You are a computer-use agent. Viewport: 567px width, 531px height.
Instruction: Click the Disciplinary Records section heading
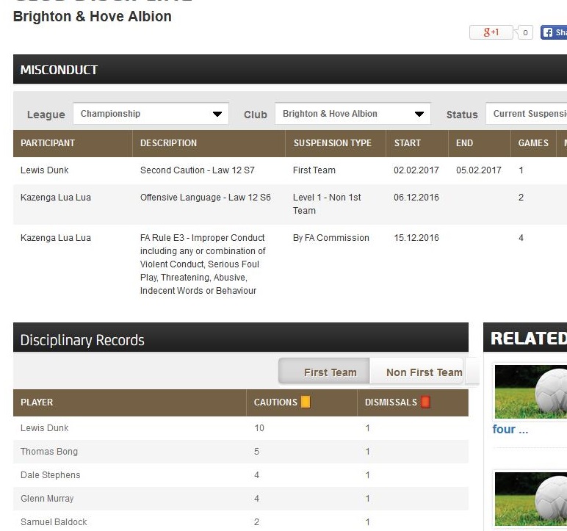pyautogui.click(x=82, y=340)
